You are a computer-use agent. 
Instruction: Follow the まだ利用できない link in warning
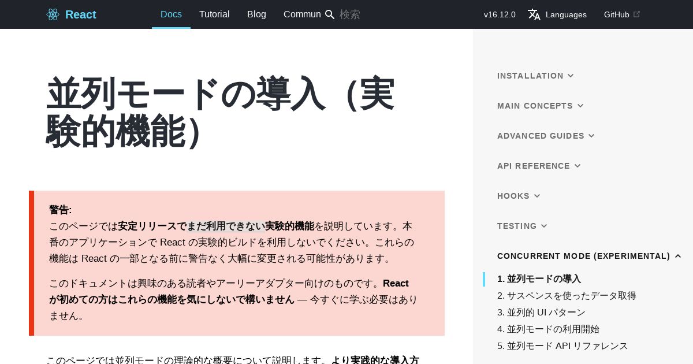pyautogui.click(x=226, y=226)
